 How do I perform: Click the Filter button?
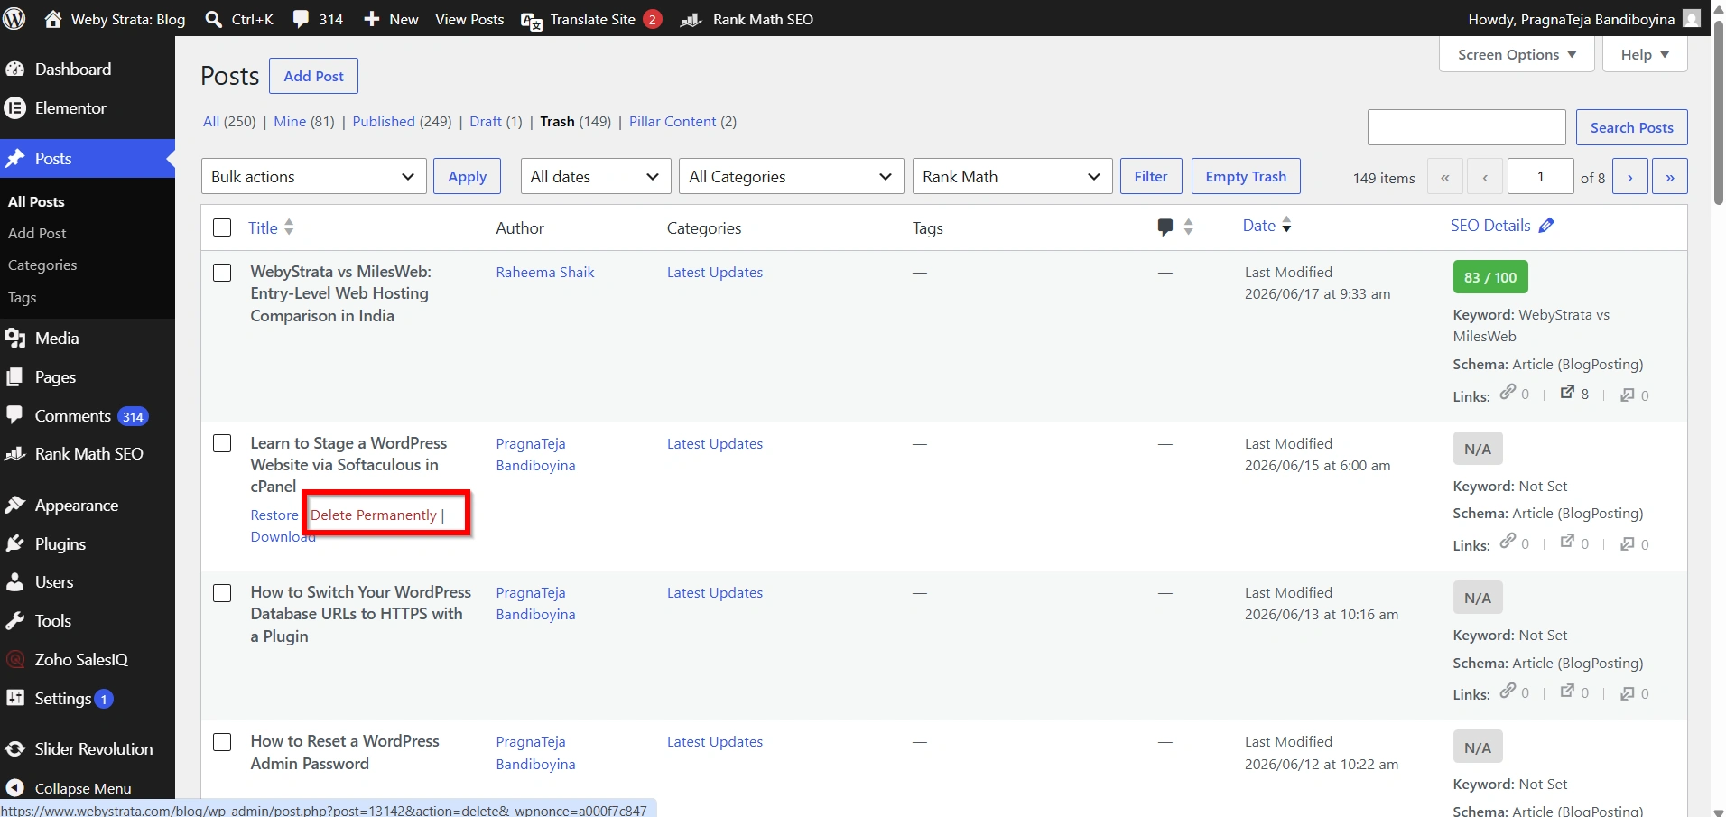click(x=1151, y=176)
